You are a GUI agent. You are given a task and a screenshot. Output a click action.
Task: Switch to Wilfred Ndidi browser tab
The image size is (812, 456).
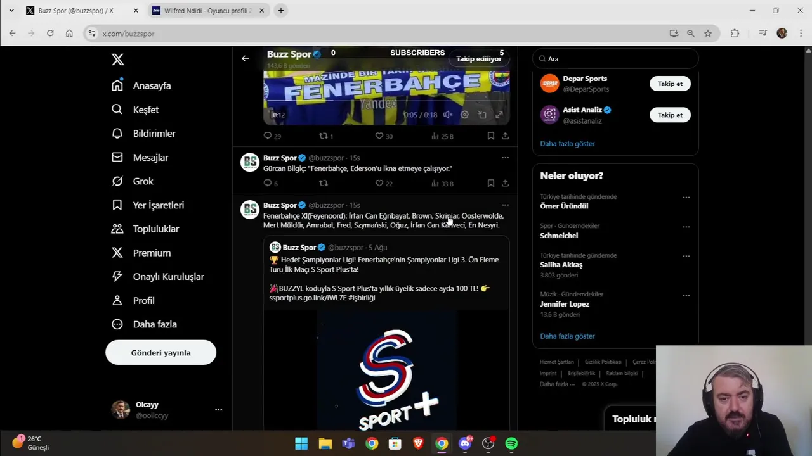208,11
